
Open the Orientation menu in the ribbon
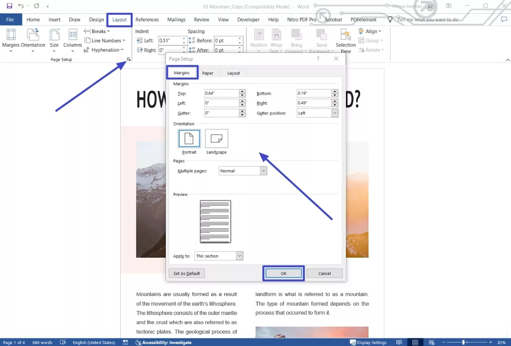tap(33, 40)
